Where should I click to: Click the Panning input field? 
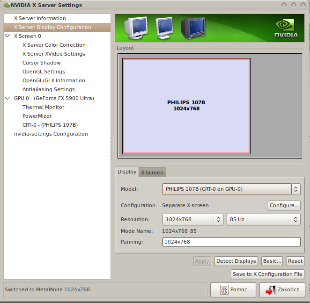pos(231,242)
